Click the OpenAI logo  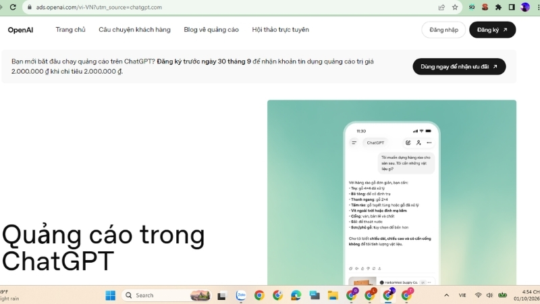point(20,30)
